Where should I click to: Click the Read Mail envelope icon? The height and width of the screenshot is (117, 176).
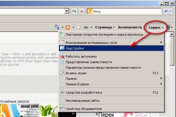pyautogui.click(x=79, y=27)
